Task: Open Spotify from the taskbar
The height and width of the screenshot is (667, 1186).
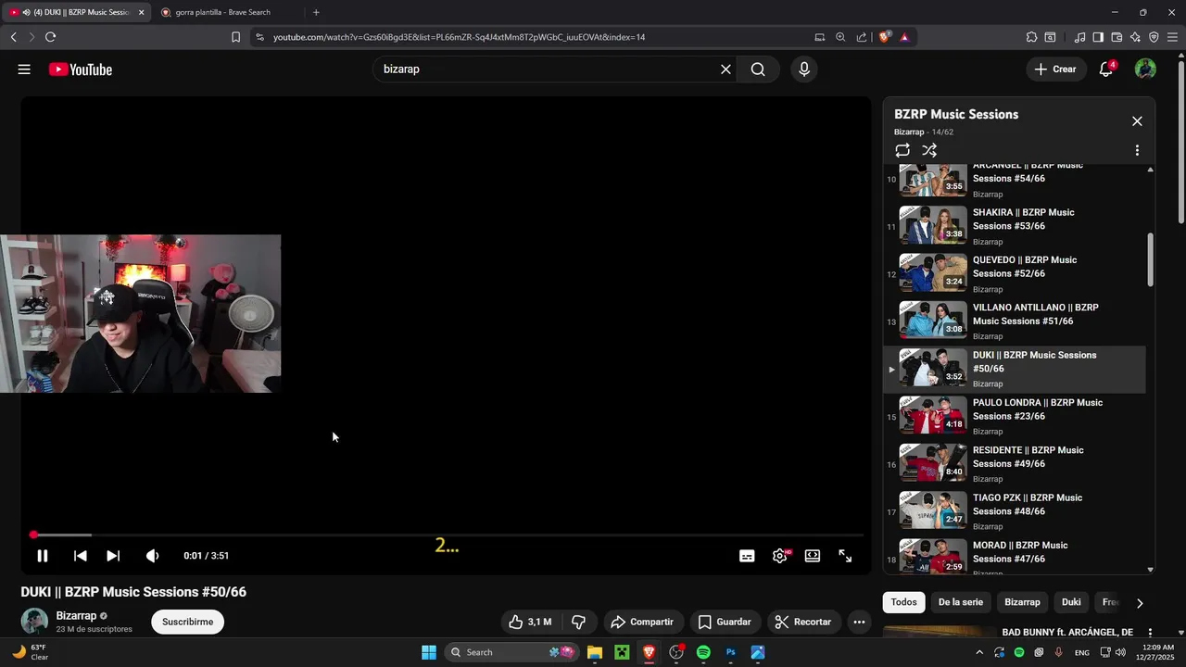Action: [x=703, y=652]
